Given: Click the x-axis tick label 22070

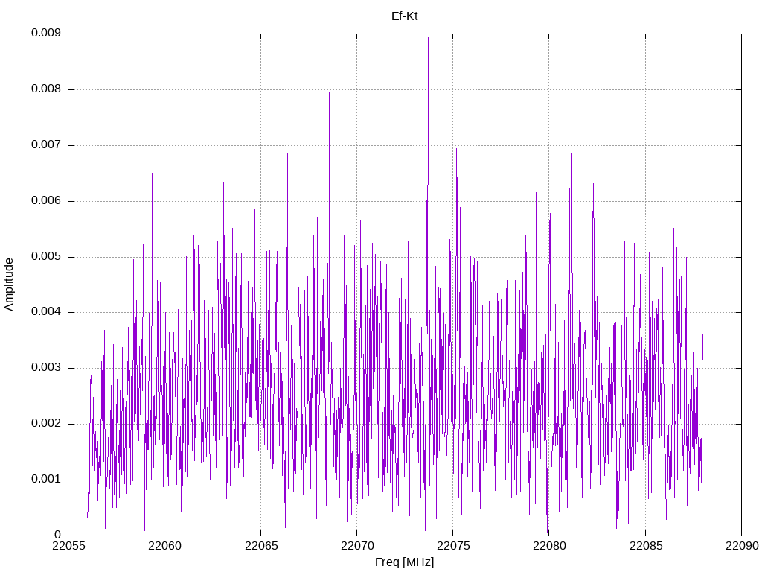Looking at the screenshot, I should [x=356, y=546].
